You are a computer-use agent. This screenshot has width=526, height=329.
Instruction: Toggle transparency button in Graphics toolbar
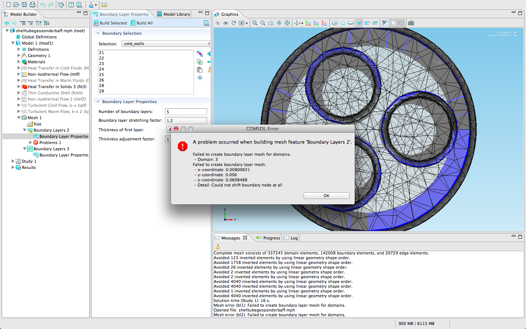pyautogui.click(x=393, y=23)
